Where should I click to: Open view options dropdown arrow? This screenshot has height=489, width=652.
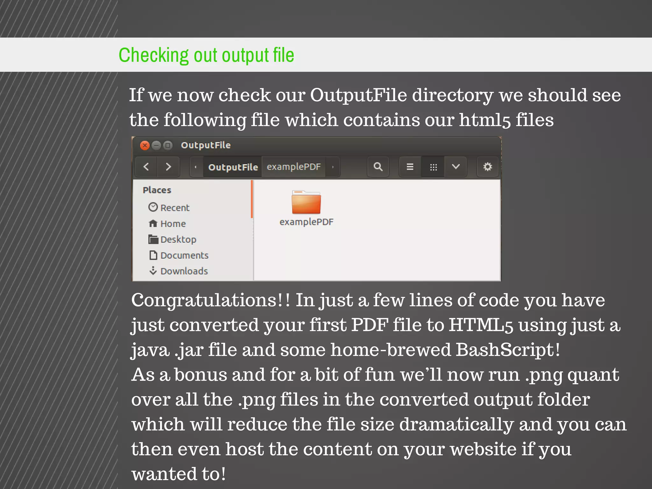click(x=456, y=167)
